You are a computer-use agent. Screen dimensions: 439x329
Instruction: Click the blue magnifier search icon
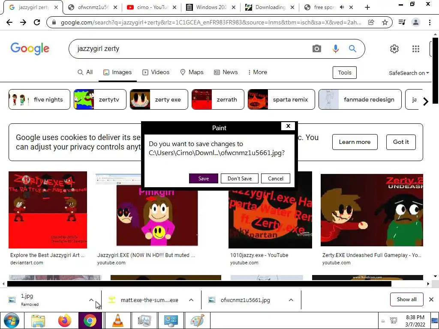click(352, 49)
